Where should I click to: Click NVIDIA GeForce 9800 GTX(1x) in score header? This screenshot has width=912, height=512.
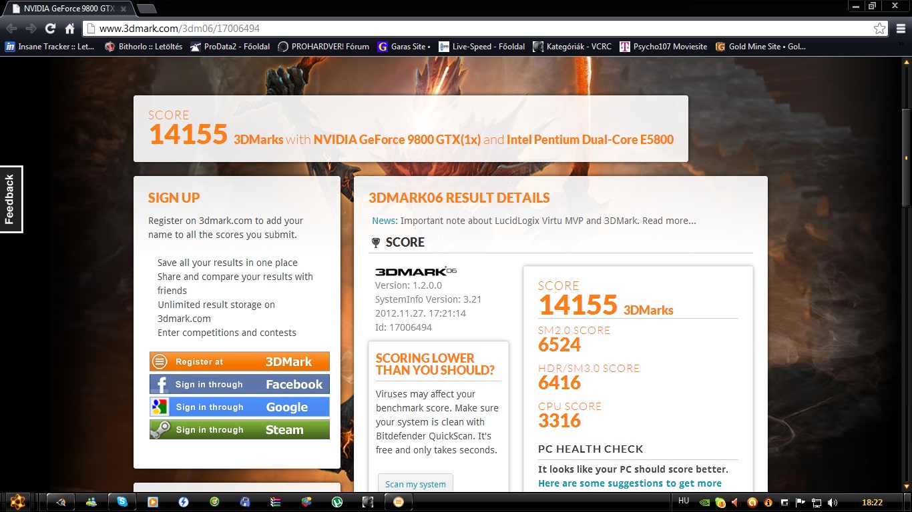[x=397, y=139]
